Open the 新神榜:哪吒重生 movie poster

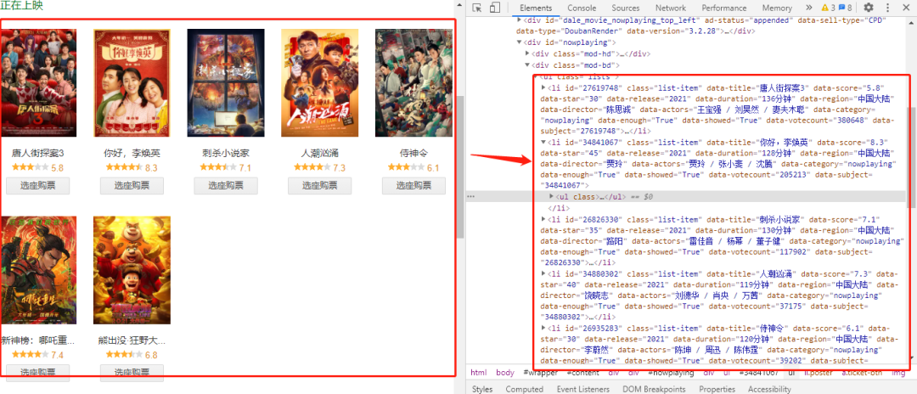(38, 270)
